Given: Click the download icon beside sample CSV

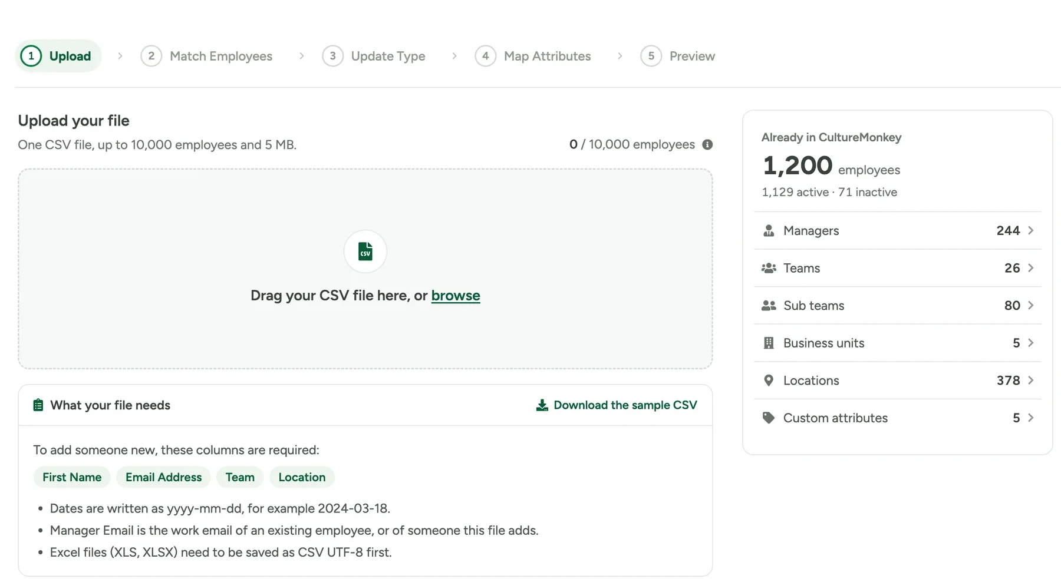Looking at the screenshot, I should [542, 405].
